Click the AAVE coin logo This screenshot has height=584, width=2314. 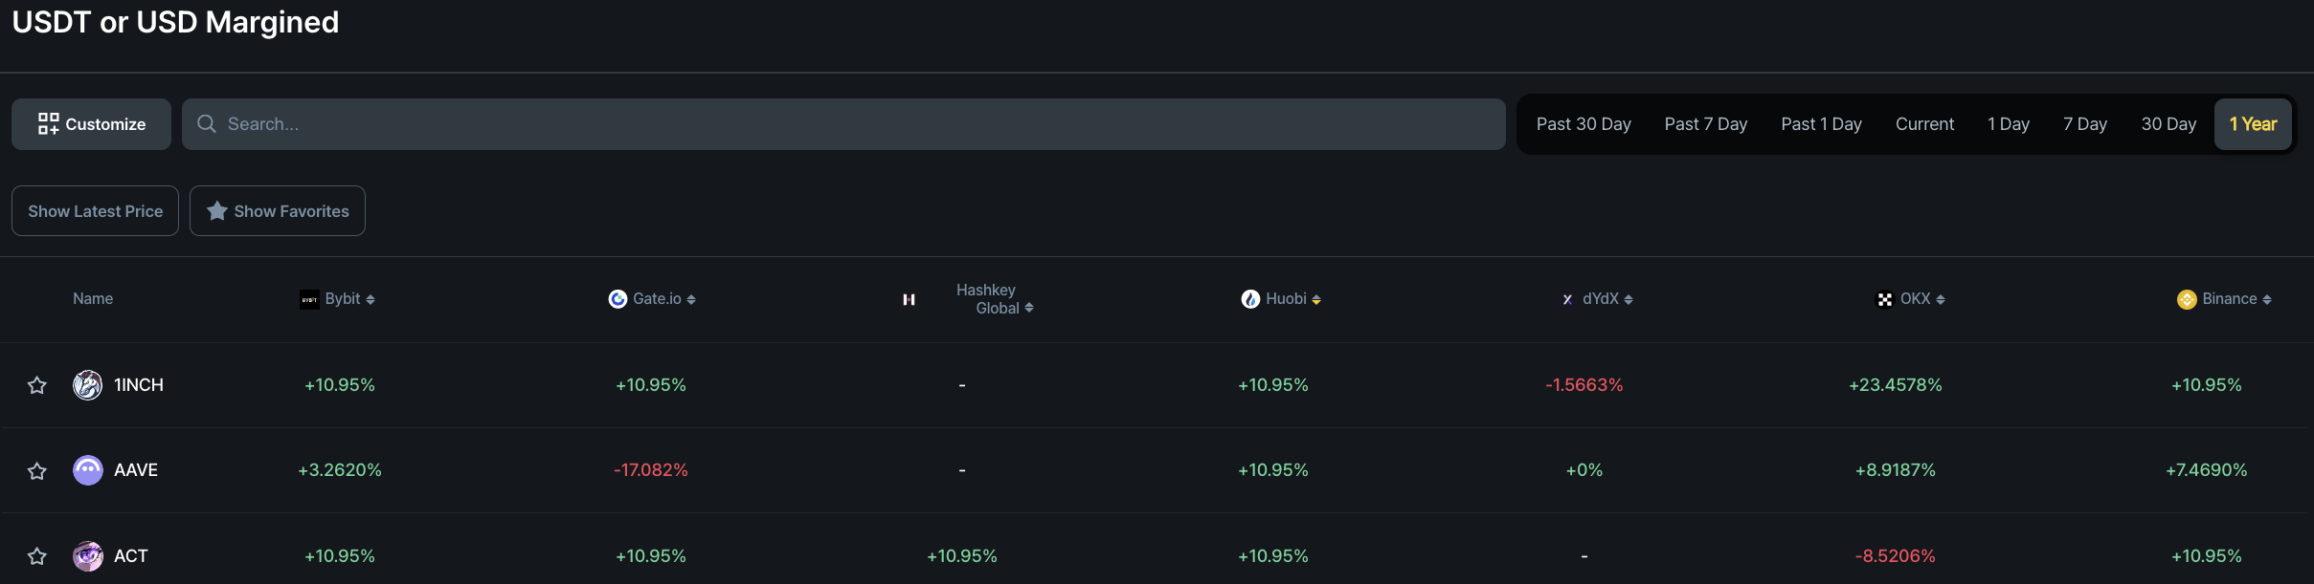tap(87, 469)
